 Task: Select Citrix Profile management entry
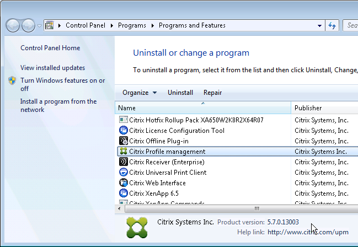tap(167, 152)
